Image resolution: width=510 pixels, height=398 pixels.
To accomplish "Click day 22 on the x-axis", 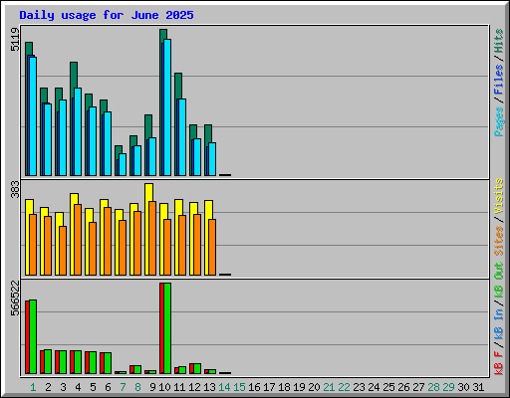I will 344,387.
